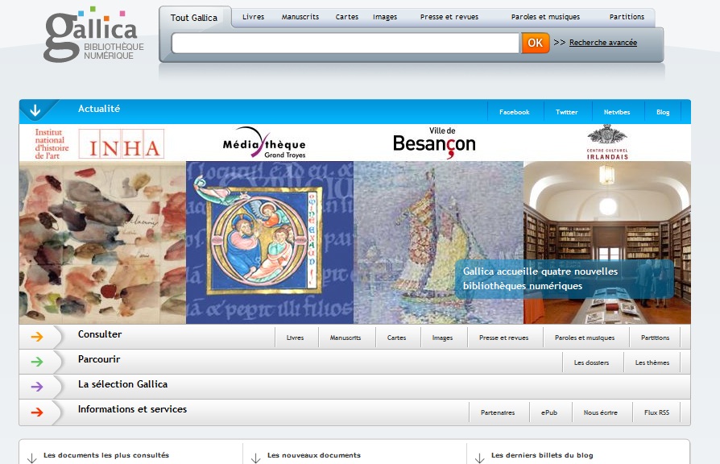Click the Actualité heading

(x=99, y=109)
